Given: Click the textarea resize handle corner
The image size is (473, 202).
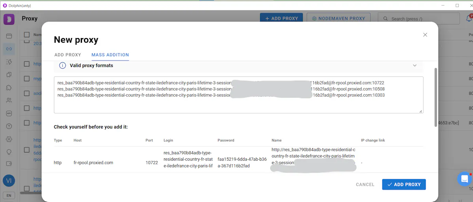Looking at the screenshot, I should point(421,111).
